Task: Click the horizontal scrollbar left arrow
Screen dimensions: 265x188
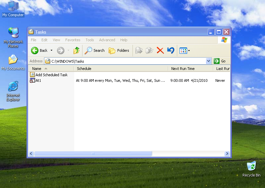Action: click(31, 153)
